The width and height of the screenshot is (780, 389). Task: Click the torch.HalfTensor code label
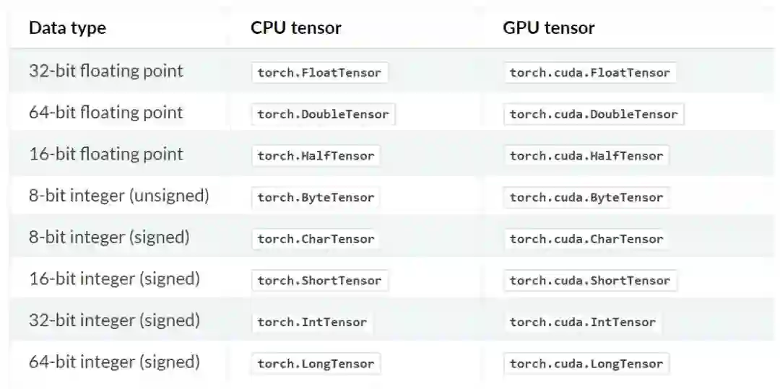(316, 156)
